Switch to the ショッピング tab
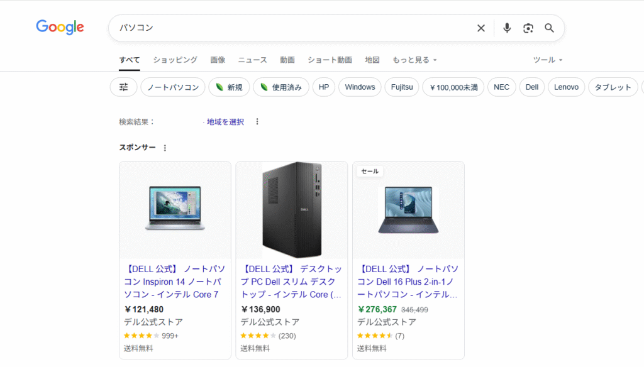The height and width of the screenshot is (367, 644). click(174, 60)
